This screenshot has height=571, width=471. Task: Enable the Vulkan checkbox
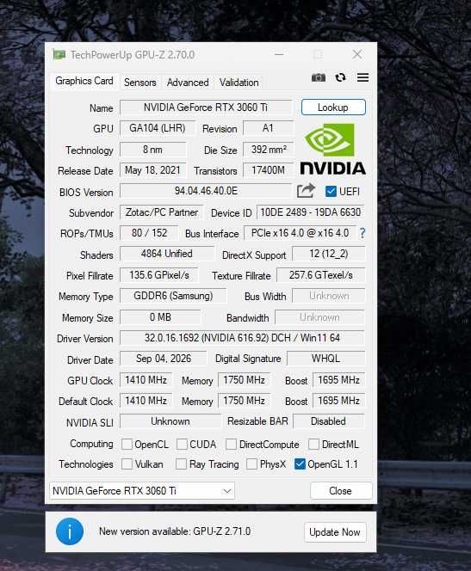127,464
